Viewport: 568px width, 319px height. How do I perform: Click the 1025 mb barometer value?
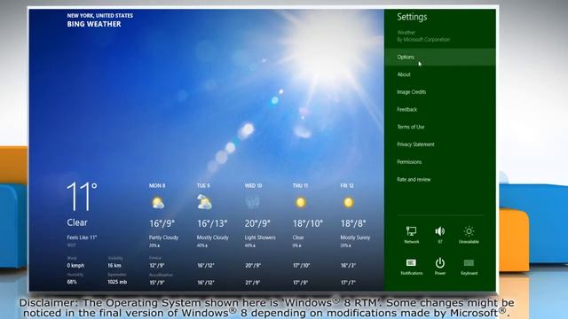117,282
